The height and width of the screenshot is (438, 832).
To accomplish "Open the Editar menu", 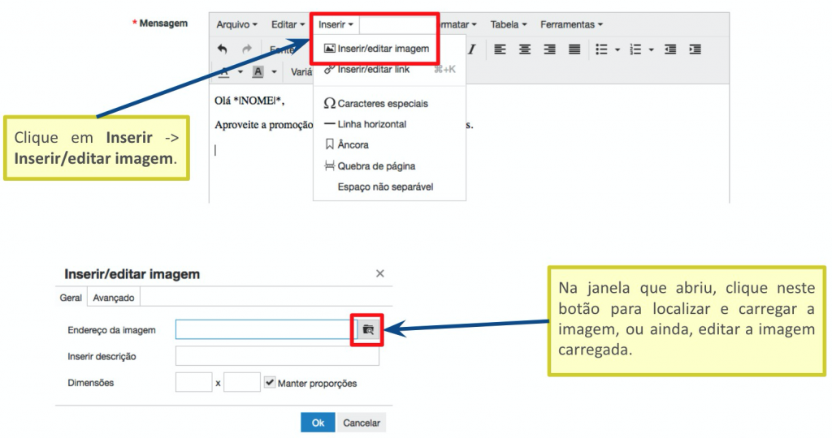I will [288, 24].
